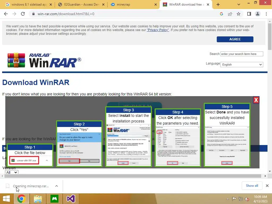The width and height of the screenshot is (272, 204).
Task: Click the Action Center flag icon
Action: pyautogui.click(x=234, y=199)
